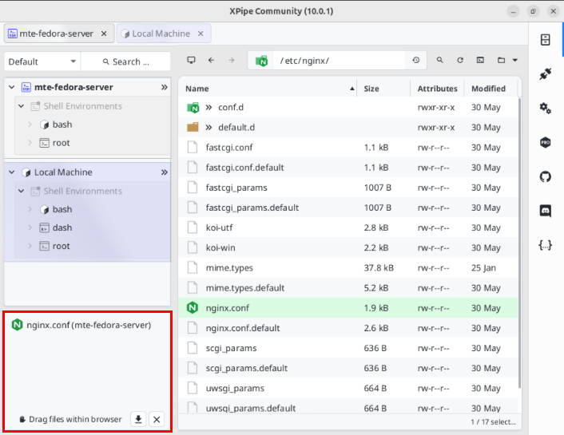Click the new folder toolbar icon
The width and height of the screenshot is (564, 435).
click(501, 60)
